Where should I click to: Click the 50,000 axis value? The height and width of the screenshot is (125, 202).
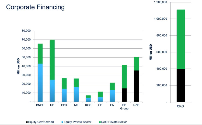point(26,57)
